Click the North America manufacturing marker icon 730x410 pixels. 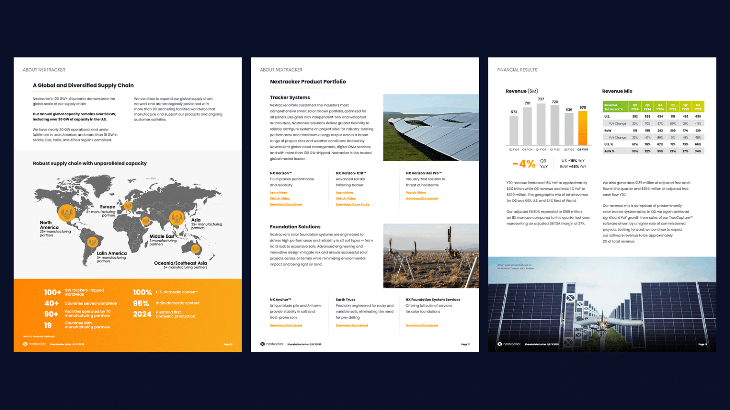click(x=67, y=213)
